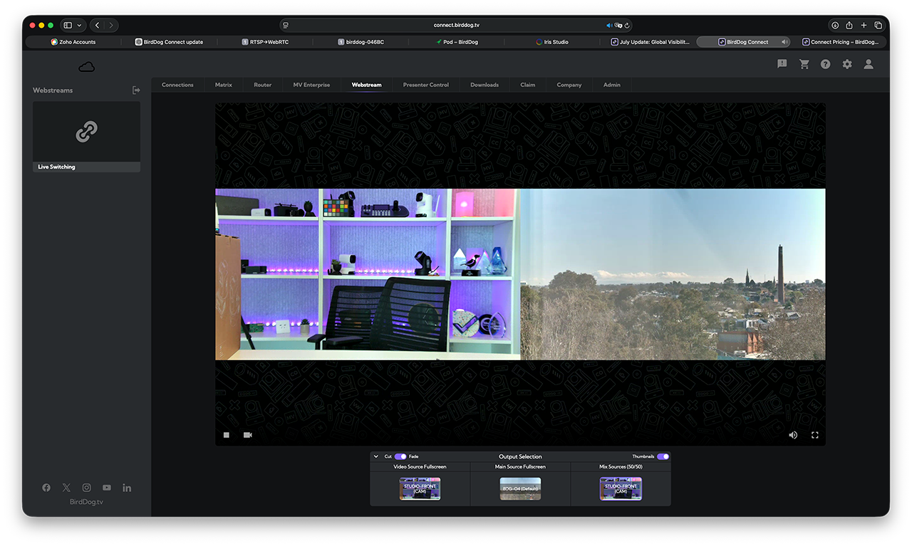Viewport: 912px width, 546px height.
Task: Mute the video player volume
Action: tap(793, 435)
